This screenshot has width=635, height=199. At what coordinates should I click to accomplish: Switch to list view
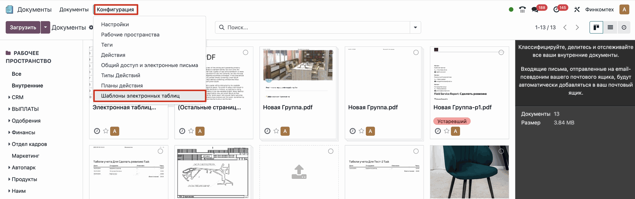pyautogui.click(x=610, y=27)
